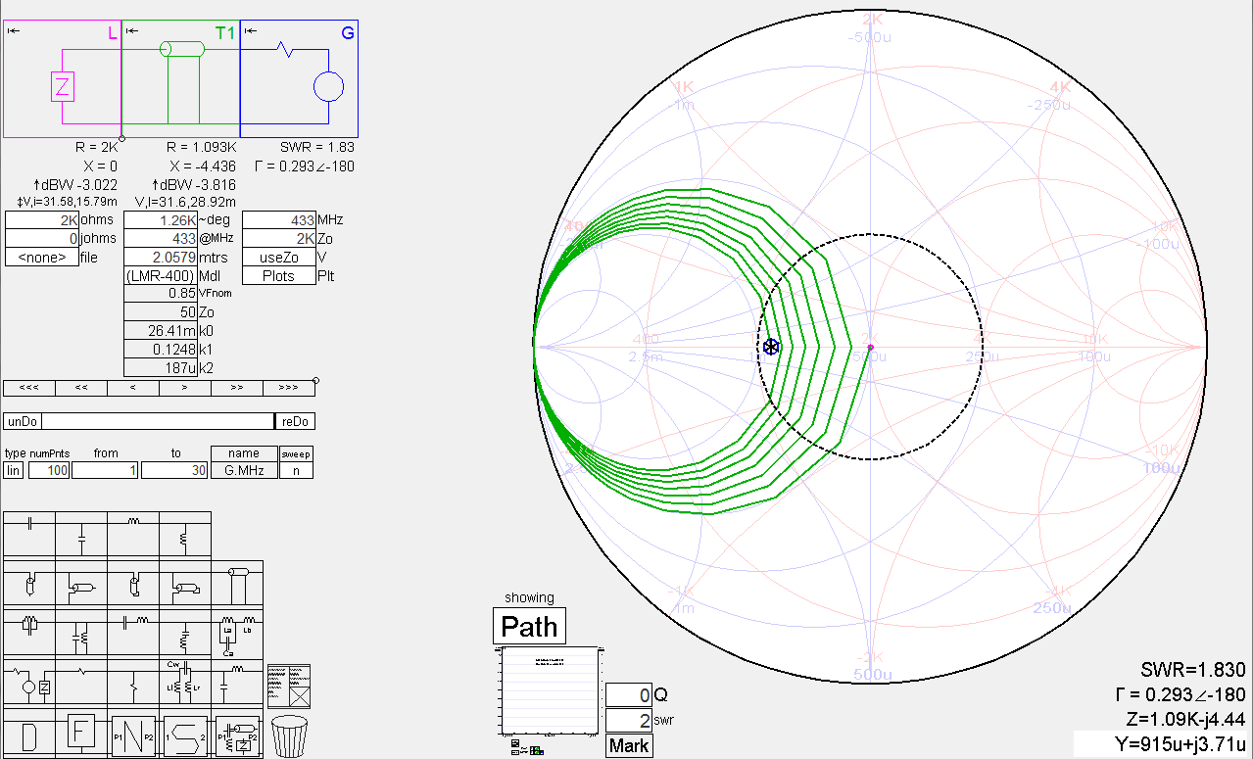Add a shunt shorted stub component
The height and width of the screenshot is (759, 1253).
[185, 585]
